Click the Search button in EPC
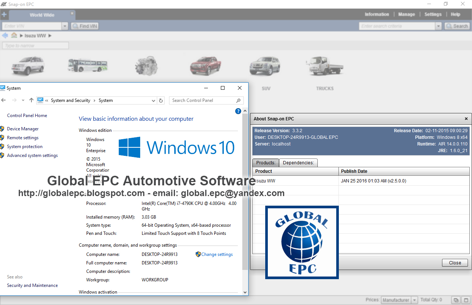 click(x=457, y=26)
